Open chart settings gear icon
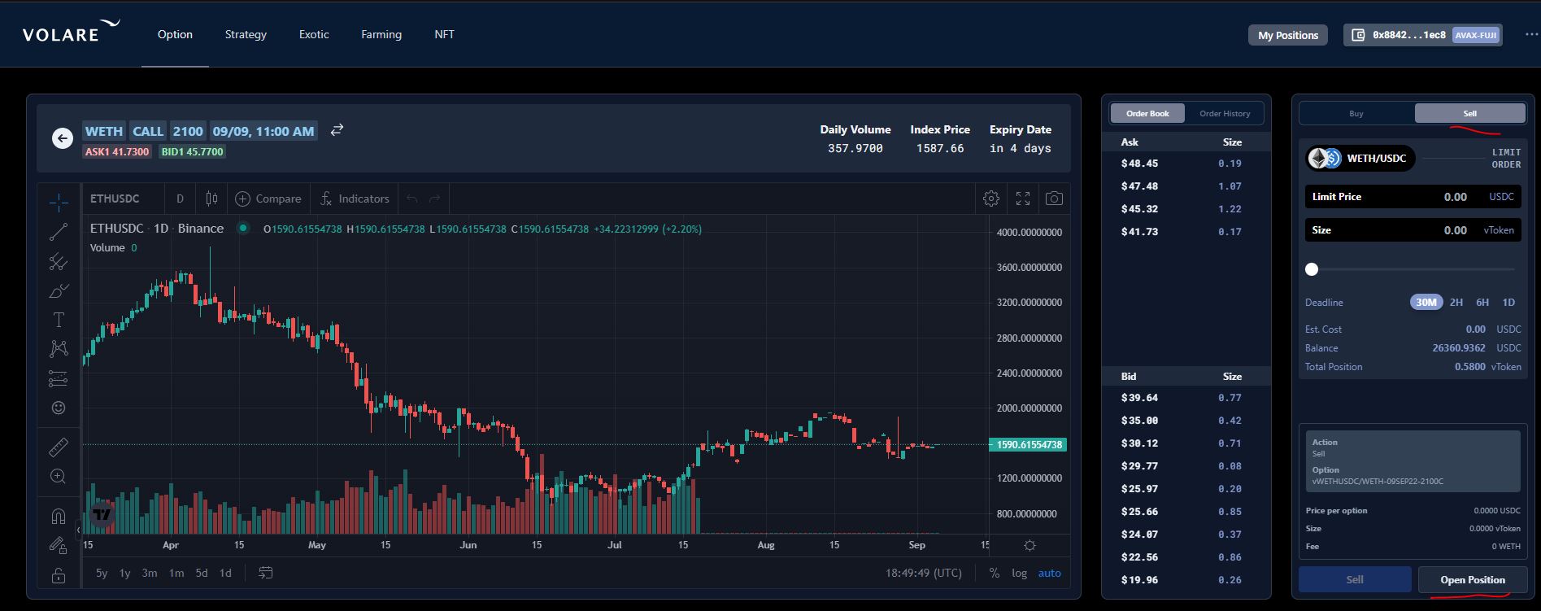This screenshot has height=611, width=1541. (x=990, y=199)
